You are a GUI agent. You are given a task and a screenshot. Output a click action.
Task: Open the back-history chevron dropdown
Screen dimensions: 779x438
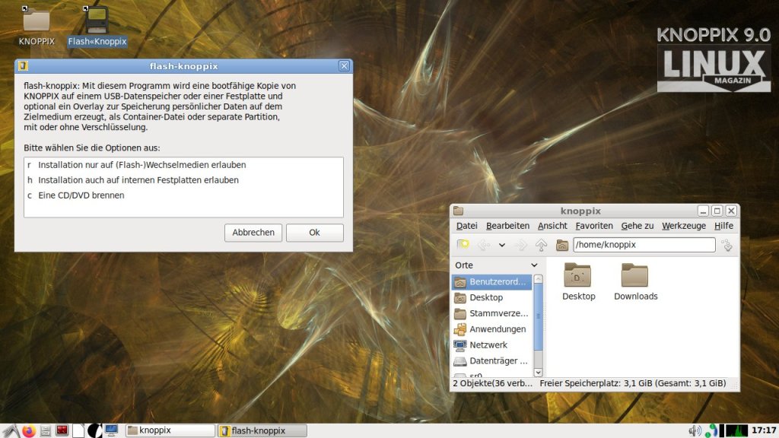click(x=501, y=245)
